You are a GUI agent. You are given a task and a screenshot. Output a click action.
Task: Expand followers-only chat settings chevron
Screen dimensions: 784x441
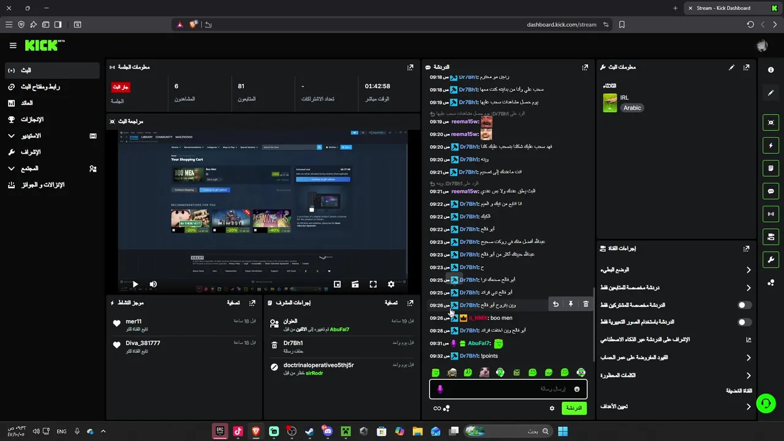[748, 288]
